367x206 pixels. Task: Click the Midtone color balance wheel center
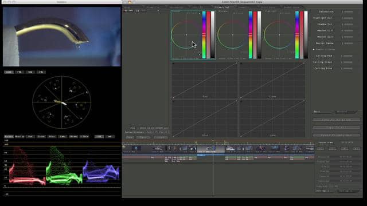(x=233, y=35)
